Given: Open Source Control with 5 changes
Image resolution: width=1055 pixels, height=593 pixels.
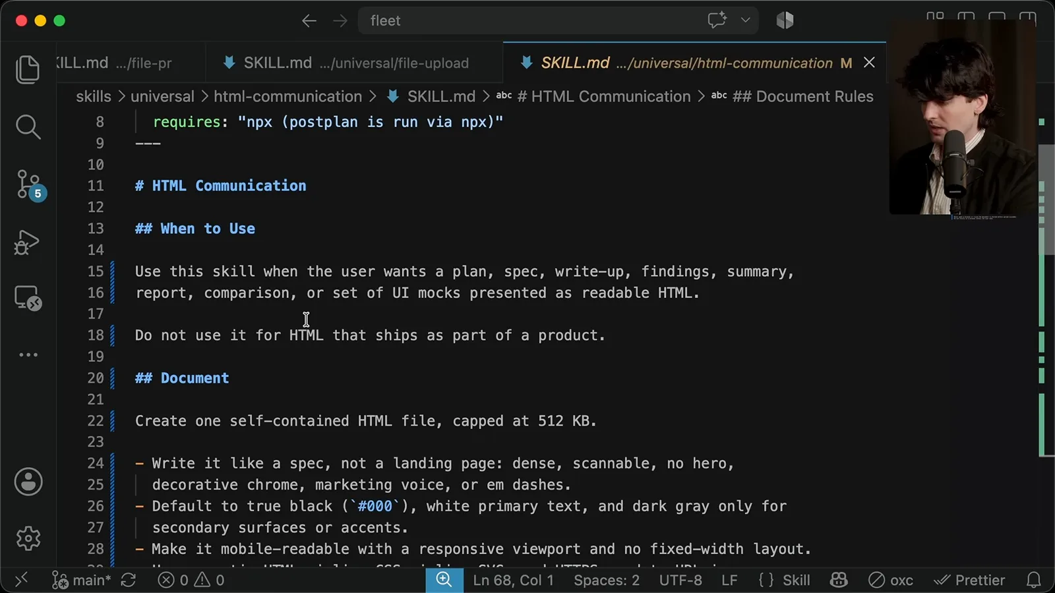Looking at the screenshot, I should click(x=29, y=185).
